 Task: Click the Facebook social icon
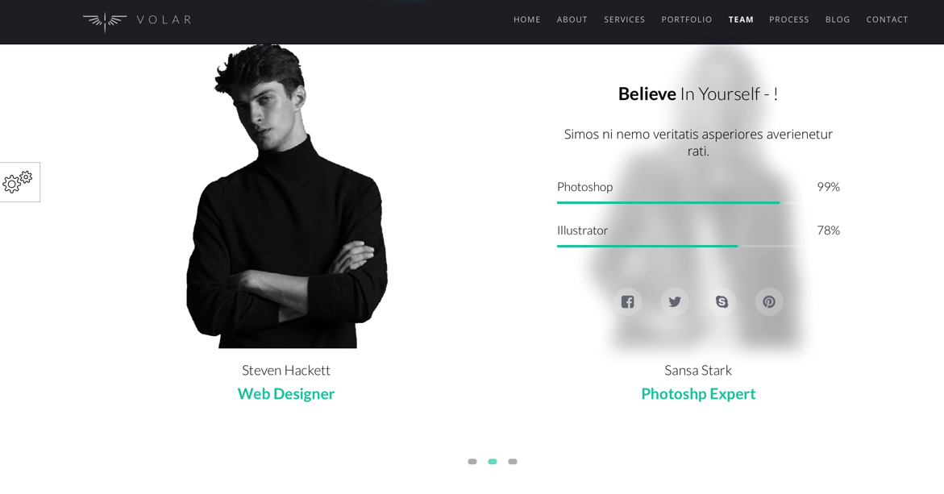click(627, 301)
